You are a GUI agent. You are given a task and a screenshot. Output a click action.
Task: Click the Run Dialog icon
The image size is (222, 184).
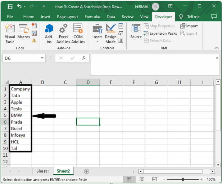(121, 41)
